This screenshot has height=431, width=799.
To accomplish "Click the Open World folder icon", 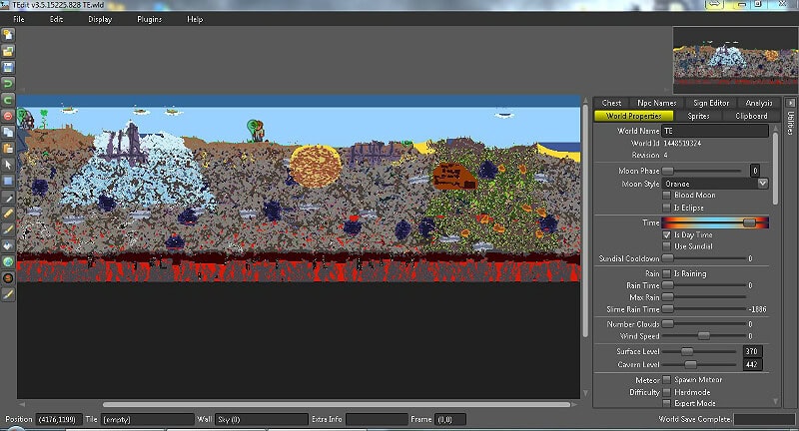I will click(x=8, y=51).
